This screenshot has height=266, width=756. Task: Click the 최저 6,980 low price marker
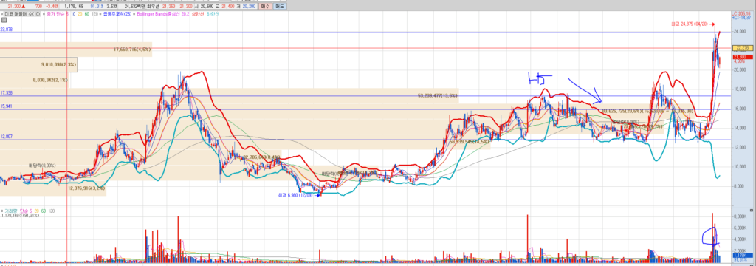pyautogui.click(x=299, y=195)
